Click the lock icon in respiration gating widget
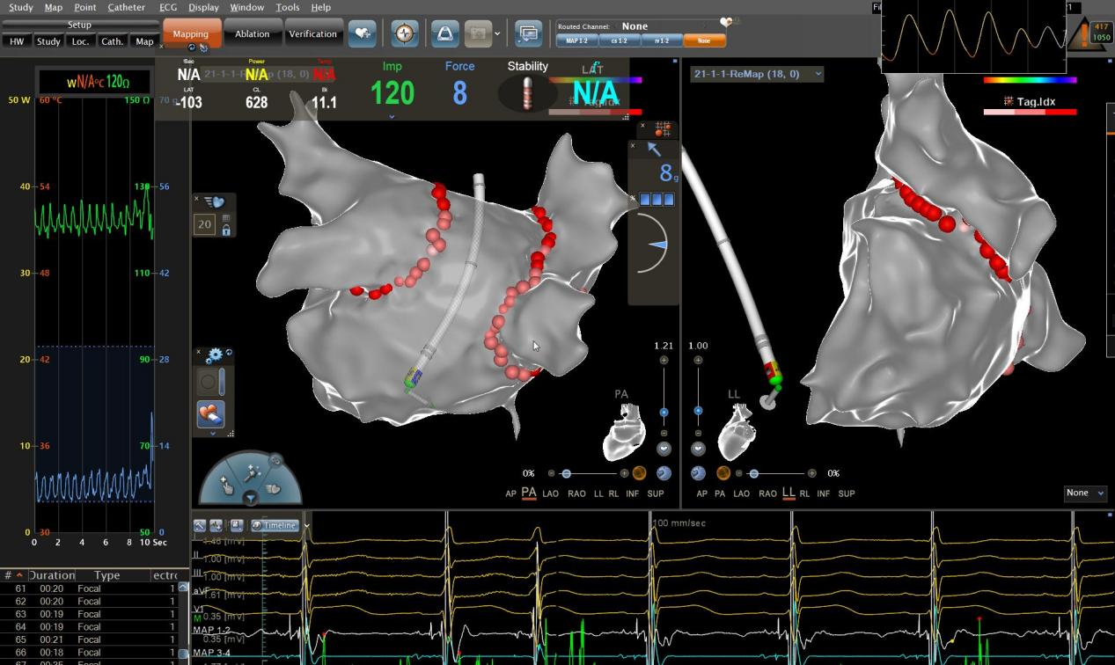This screenshot has height=665, width=1115. click(x=226, y=230)
